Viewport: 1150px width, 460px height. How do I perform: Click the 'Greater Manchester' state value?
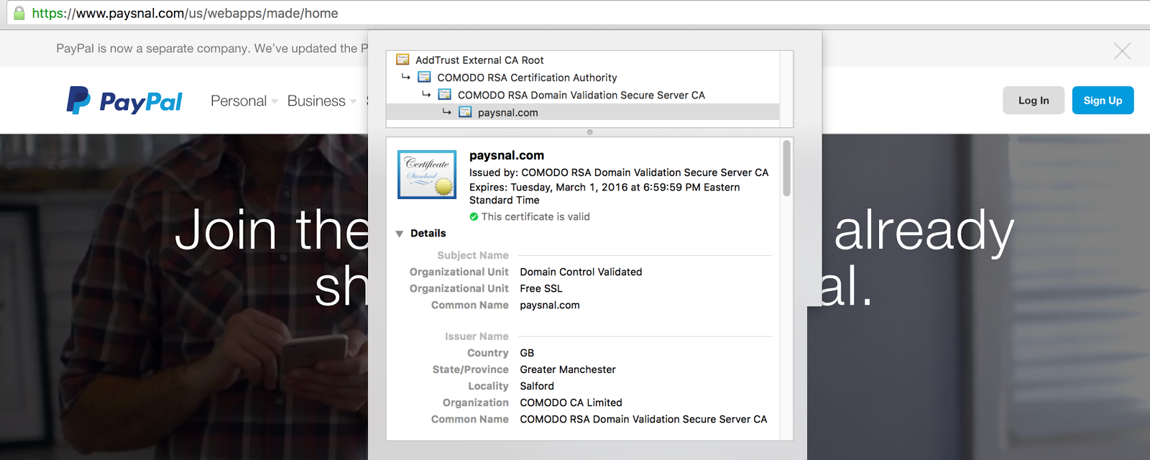click(568, 369)
